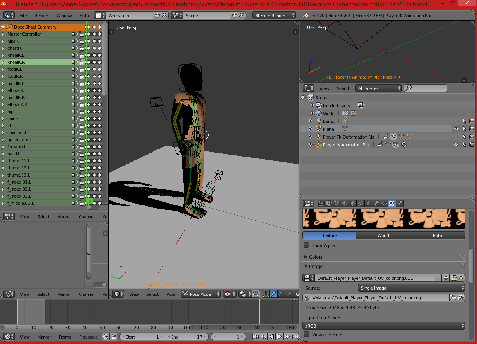Hide the Plane object with its eye toggle

click(x=456, y=129)
